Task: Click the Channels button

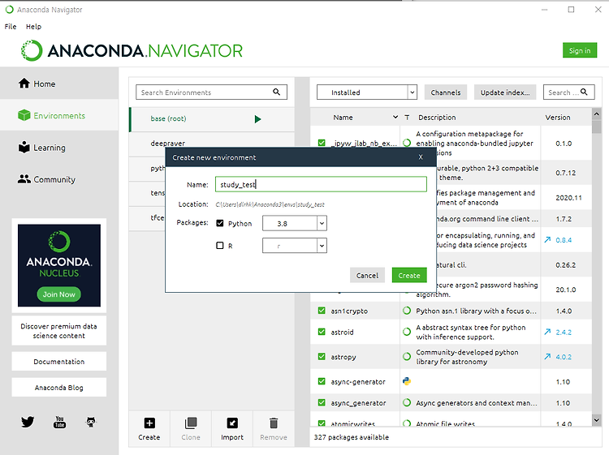Action: coord(445,92)
